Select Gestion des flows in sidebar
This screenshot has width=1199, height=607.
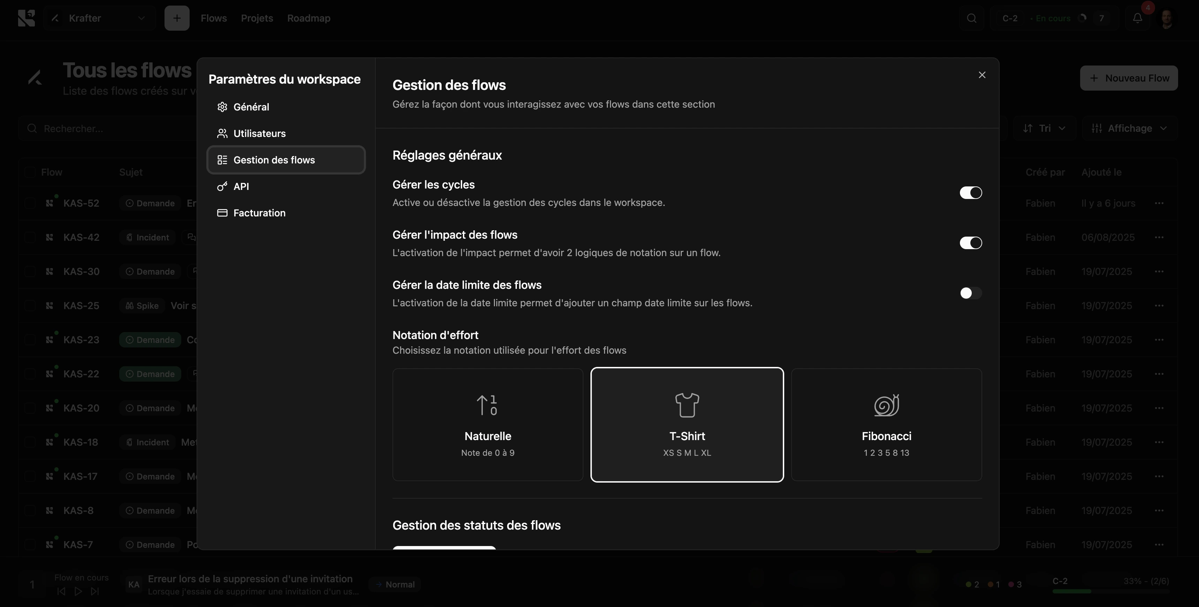coord(286,160)
